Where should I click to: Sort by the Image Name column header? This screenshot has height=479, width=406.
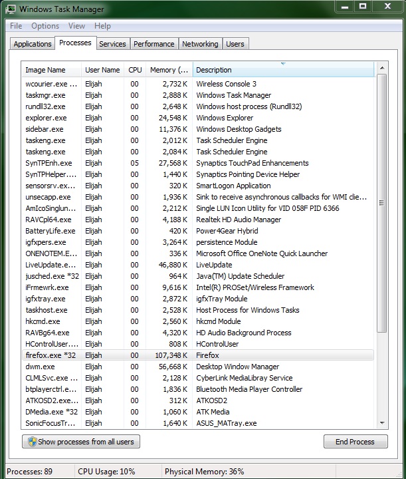coord(52,70)
